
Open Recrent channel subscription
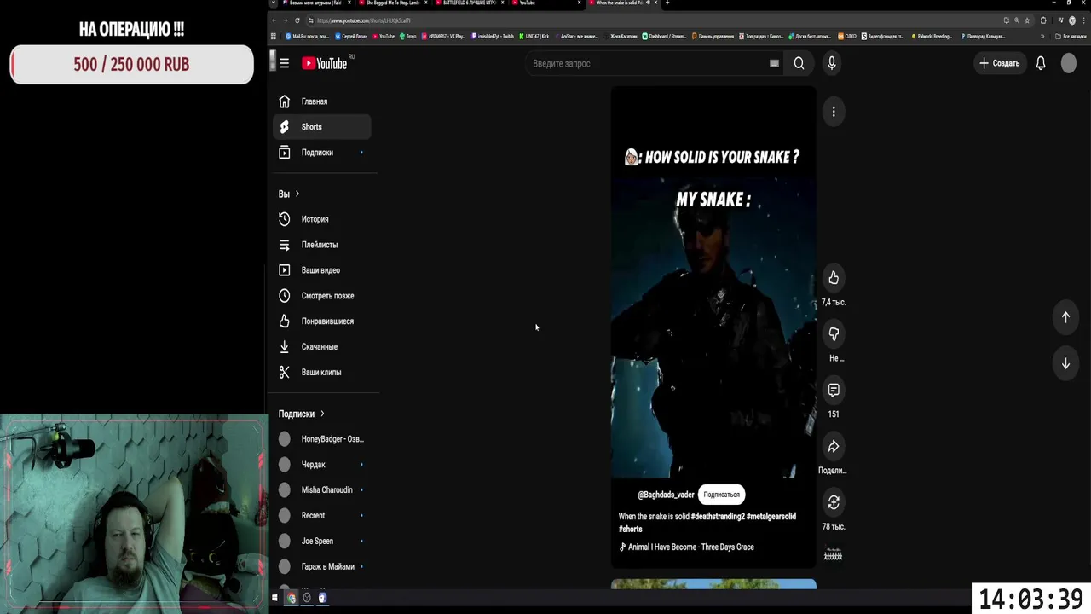click(321, 516)
